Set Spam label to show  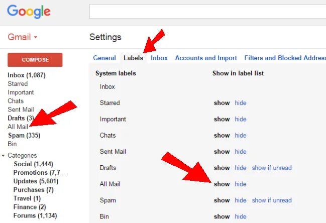coord(222,200)
